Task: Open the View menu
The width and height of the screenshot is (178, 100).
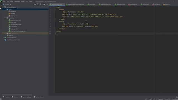Action: (12, 1)
